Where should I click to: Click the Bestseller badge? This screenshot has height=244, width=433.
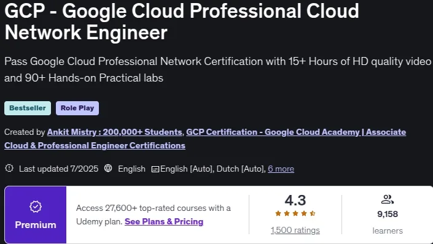click(x=28, y=108)
